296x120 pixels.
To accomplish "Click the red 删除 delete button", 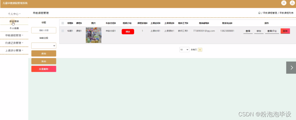I will (285, 31).
